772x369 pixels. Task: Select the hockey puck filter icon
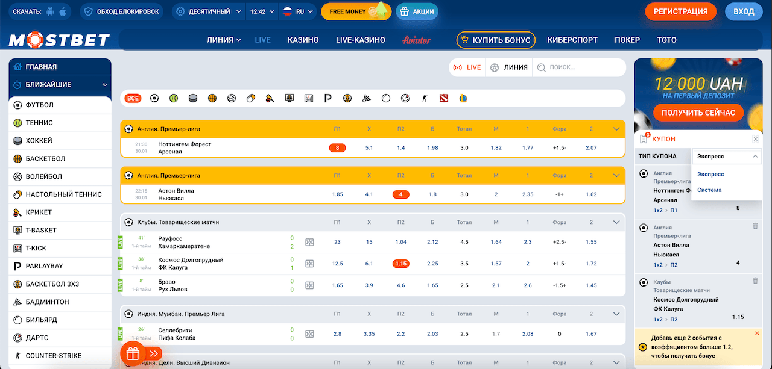point(193,98)
